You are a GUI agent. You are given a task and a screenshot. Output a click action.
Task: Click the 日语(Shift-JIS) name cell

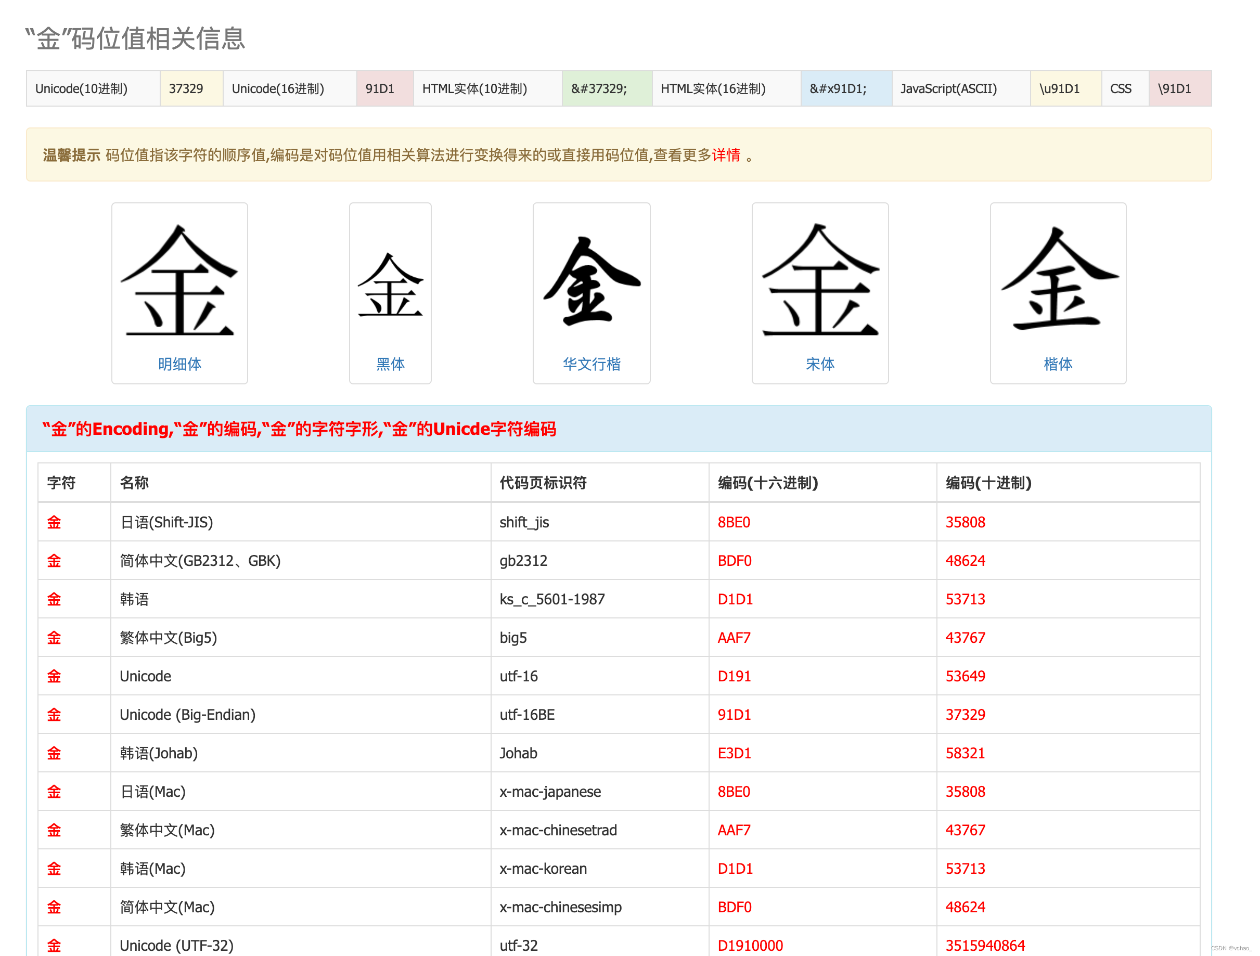pyautogui.click(x=301, y=522)
